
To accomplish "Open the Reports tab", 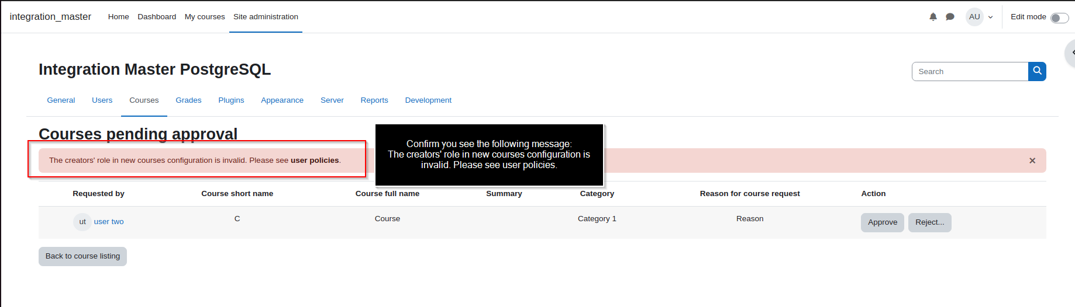I will 374,100.
